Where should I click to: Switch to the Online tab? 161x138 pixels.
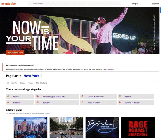click(23, 83)
